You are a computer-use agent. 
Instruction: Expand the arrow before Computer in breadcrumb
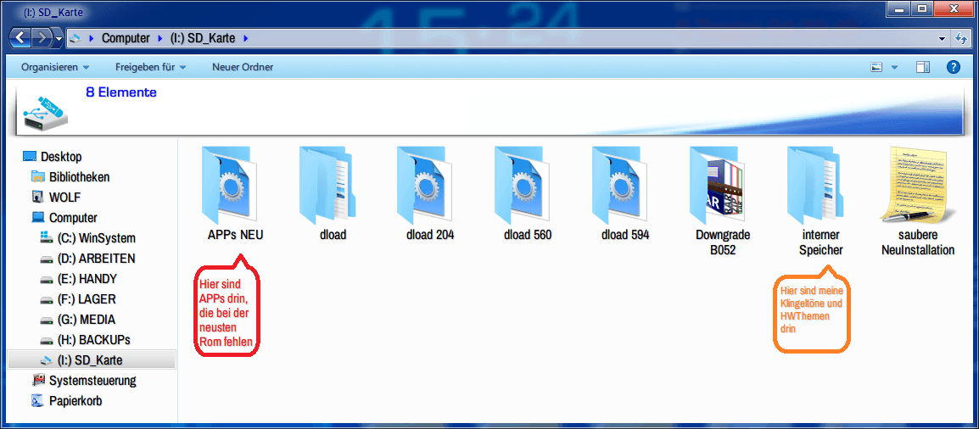[x=92, y=39]
